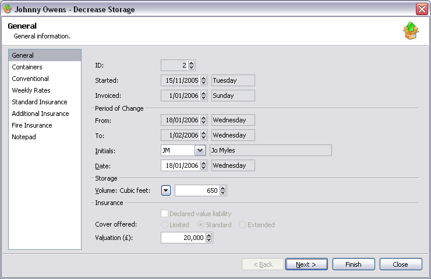Click the Finish button
This screenshot has width=431, height=279.
point(353,264)
